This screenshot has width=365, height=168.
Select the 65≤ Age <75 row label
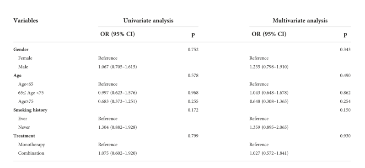tap(31, 93)
